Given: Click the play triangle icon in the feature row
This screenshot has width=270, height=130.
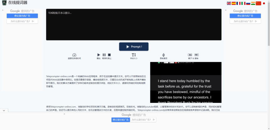Looking at the screenshot, I should 99,55.
